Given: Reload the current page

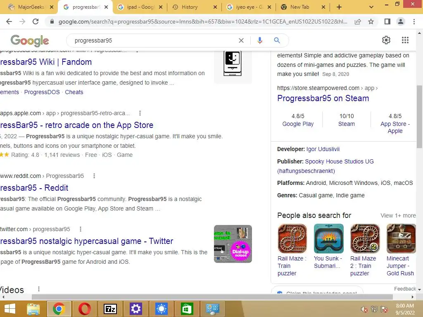Looking at the screenshot, I should click(36, 21).
